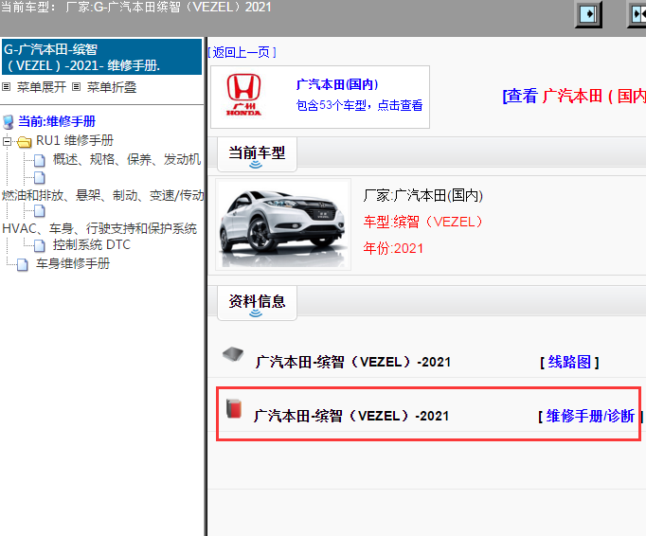Click the 菜单展开 expand icon
The image size is (646, 536).
(x=7, y=87)
